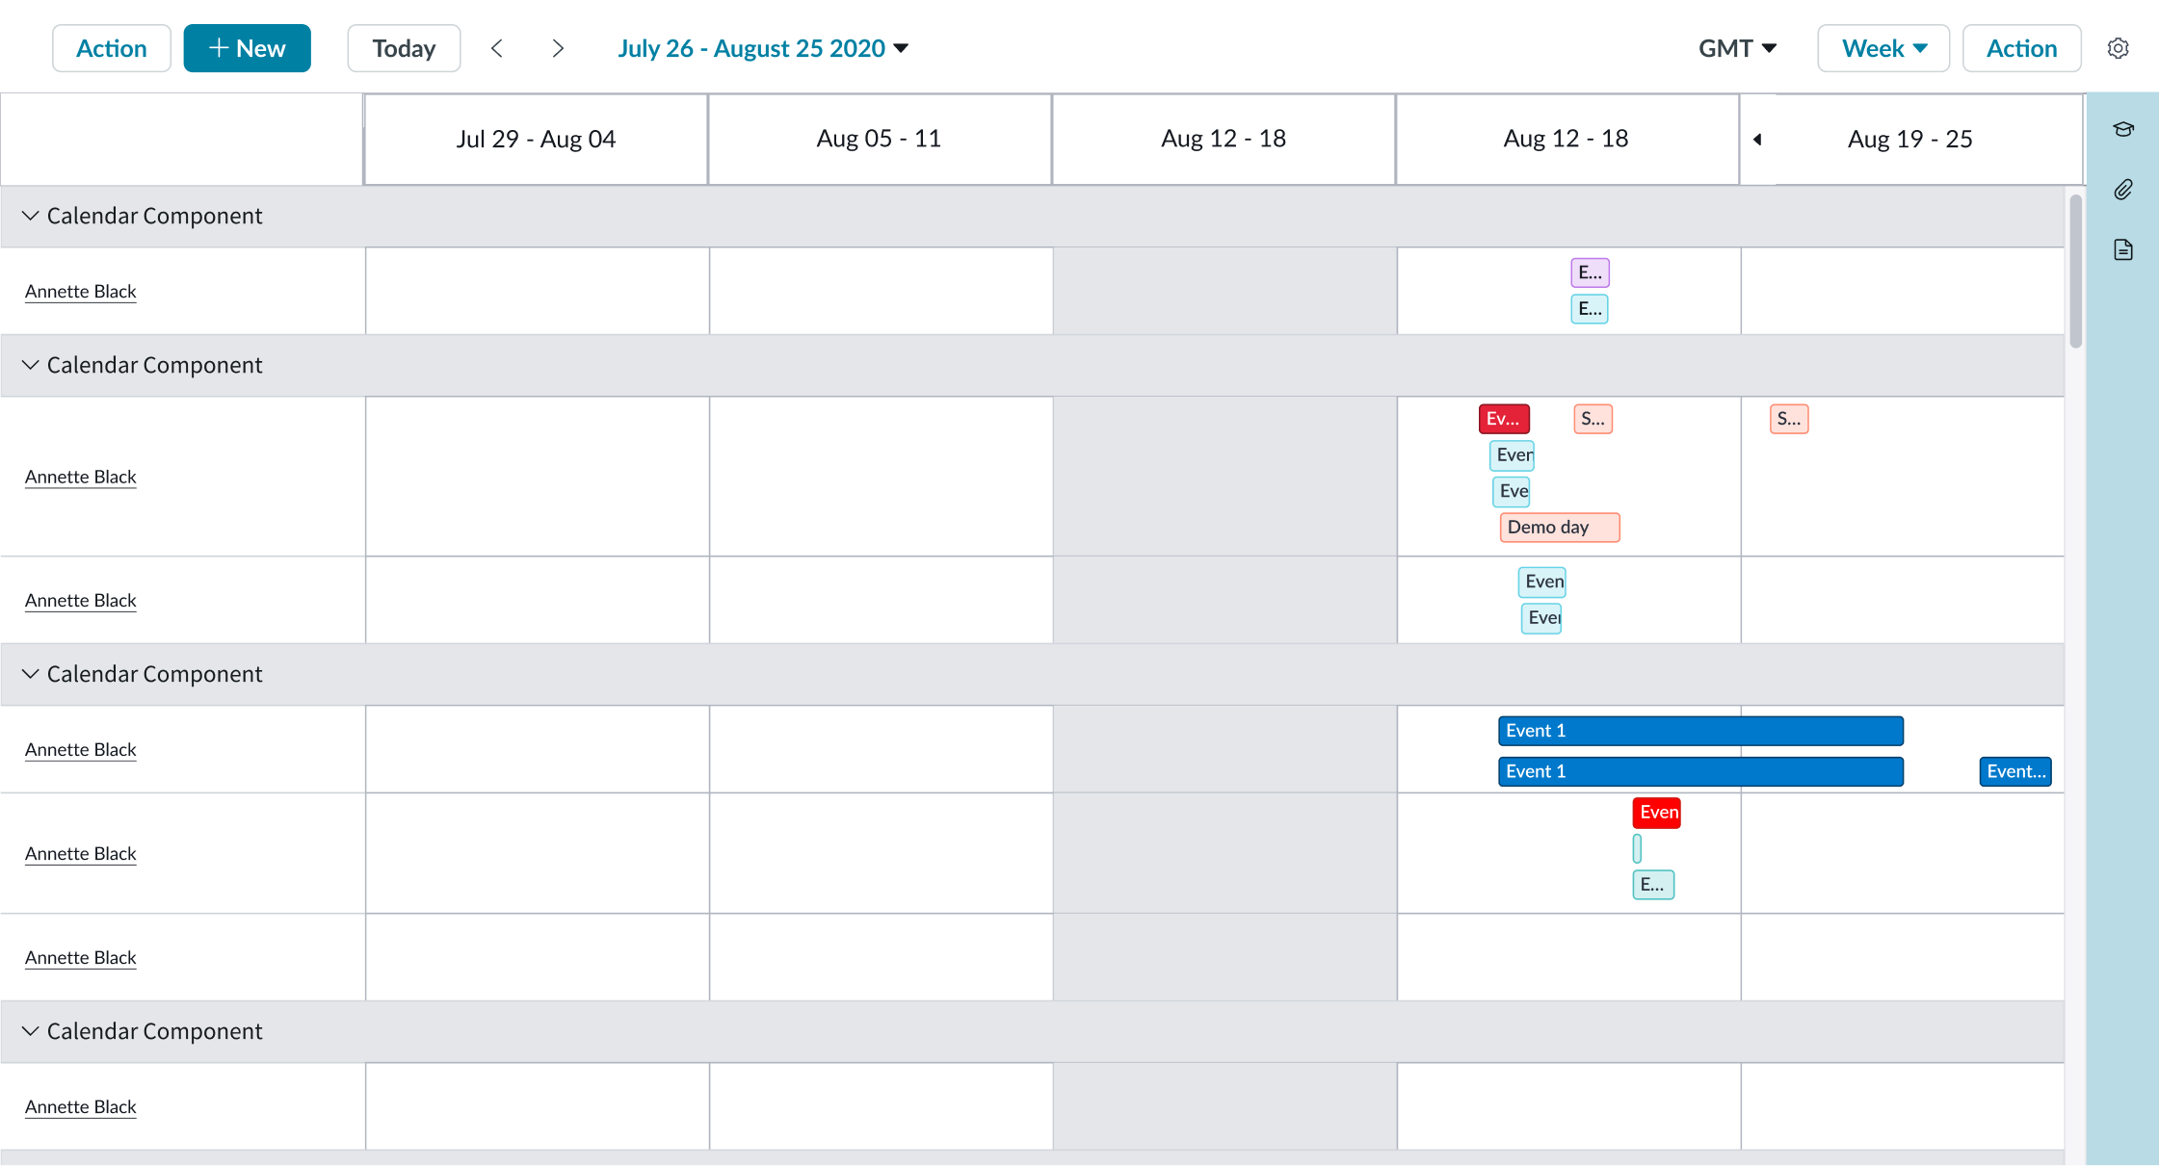The image size is (2159, 1166).
Task: Open the GMT timezone dropdown
Action: point(1736,47)
